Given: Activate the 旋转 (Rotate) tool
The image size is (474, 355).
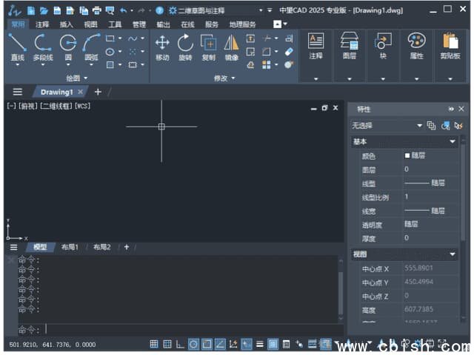Looking at the screenshot, I should tap(185, 47).
